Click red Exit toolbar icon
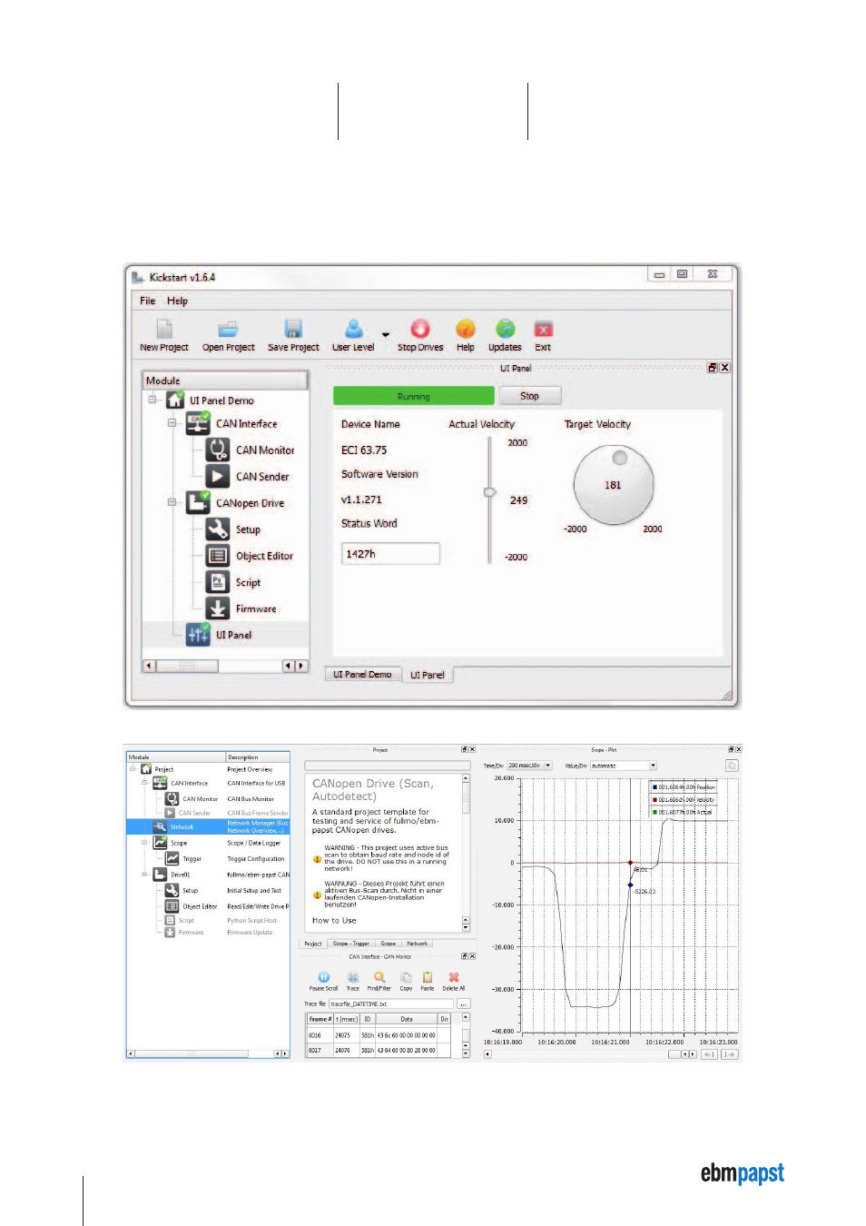The height and width of the screenshot is (1226, 866). pyautogui.click(x=543, y=329)
